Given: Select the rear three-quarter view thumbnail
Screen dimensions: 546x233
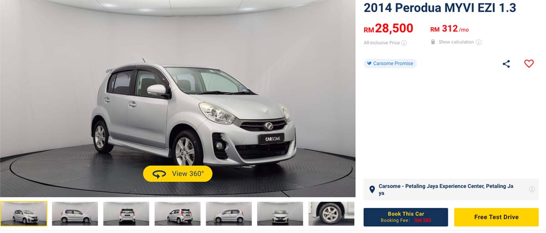Looking at the screenshot, I should (177, 213).
